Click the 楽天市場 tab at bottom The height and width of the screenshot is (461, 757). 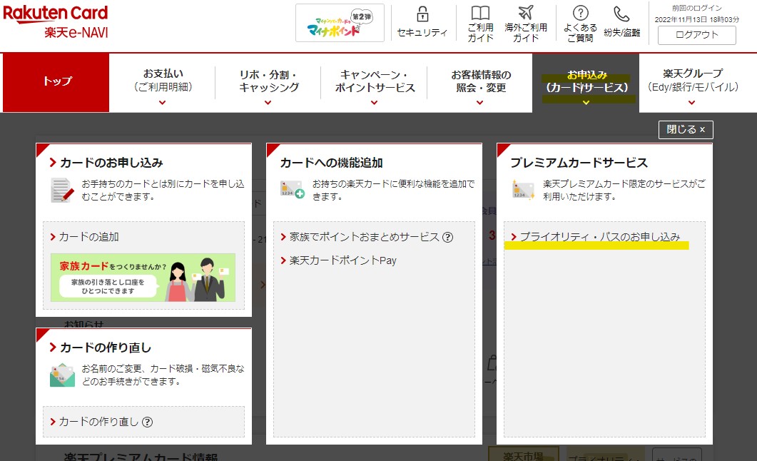[523, 455]
